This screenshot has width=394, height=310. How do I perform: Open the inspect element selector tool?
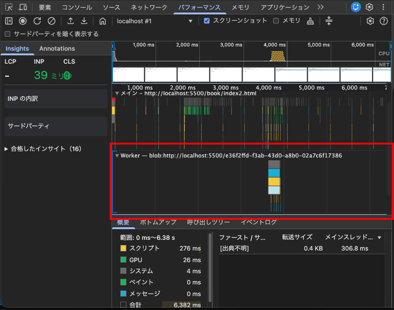[x=9, y=7]
